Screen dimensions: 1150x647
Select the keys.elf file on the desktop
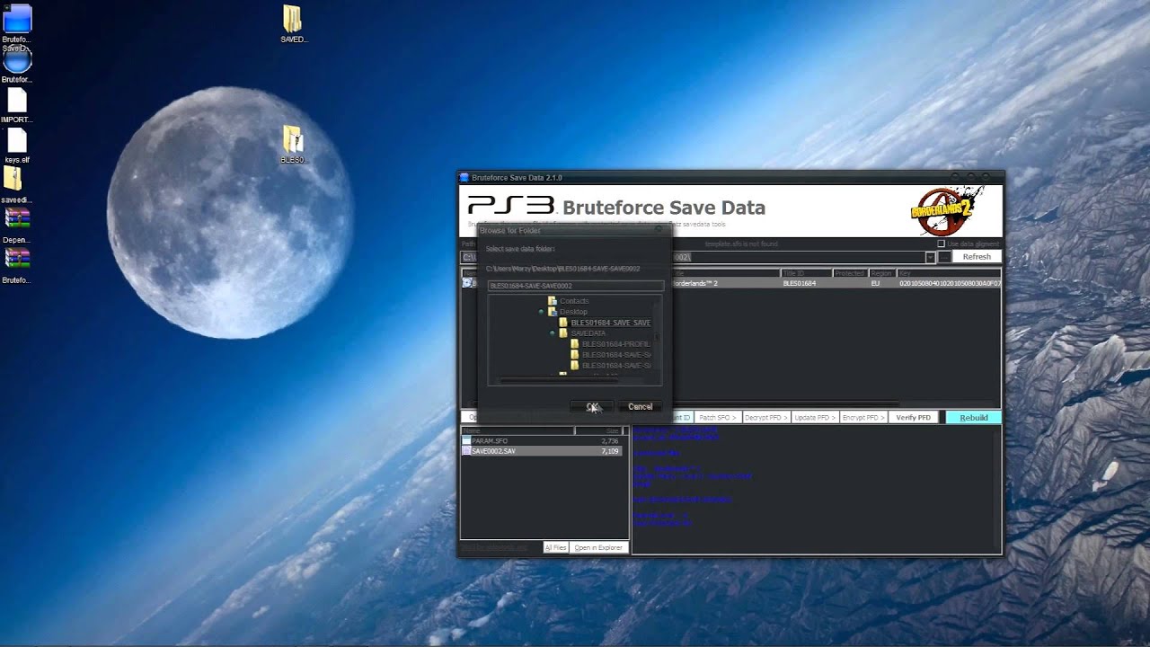(17, 142)
